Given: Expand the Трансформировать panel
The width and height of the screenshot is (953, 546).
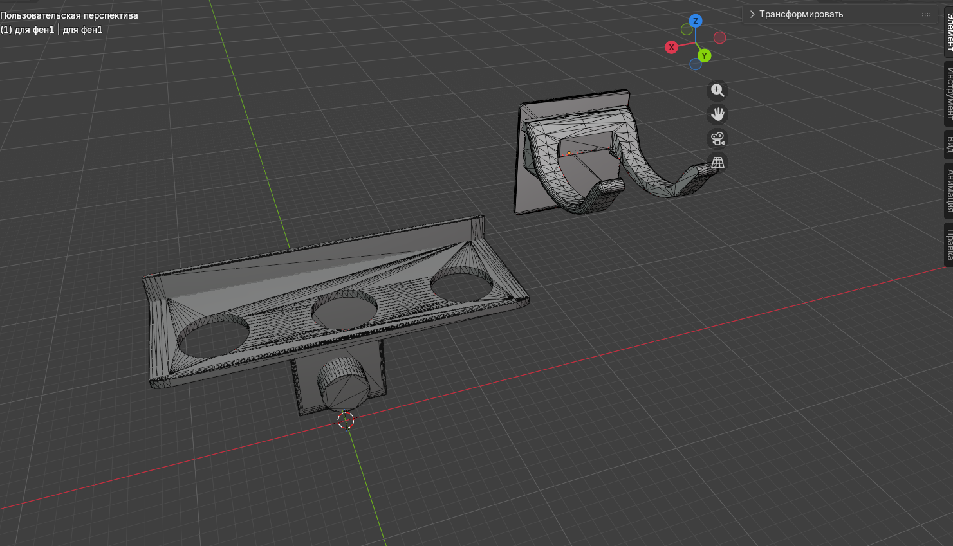Looking at the screenshot, I should pos(752,14).
